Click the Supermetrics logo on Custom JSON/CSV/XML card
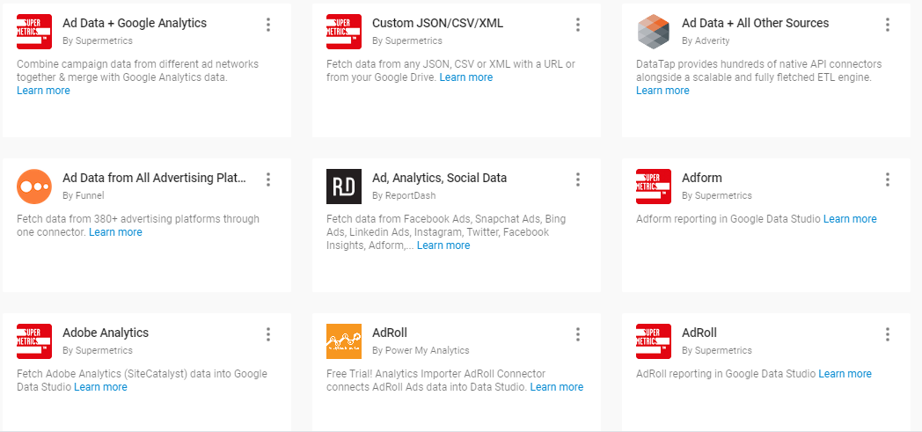This screenshot has width=922, height=432. [x=344, y=32]
